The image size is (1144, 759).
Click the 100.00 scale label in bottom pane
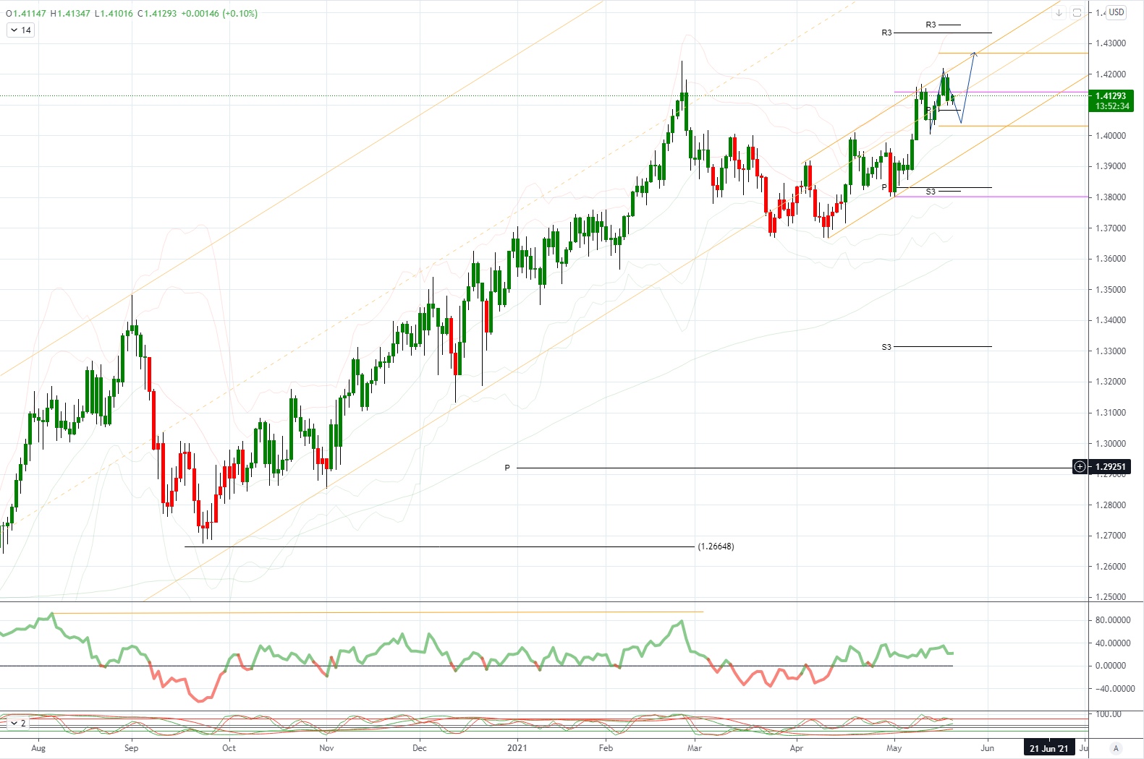[1110, 714]
